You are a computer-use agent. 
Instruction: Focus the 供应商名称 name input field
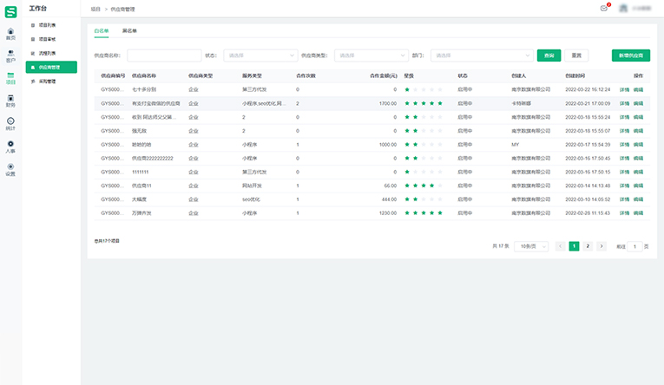click(x=165, y=55)
